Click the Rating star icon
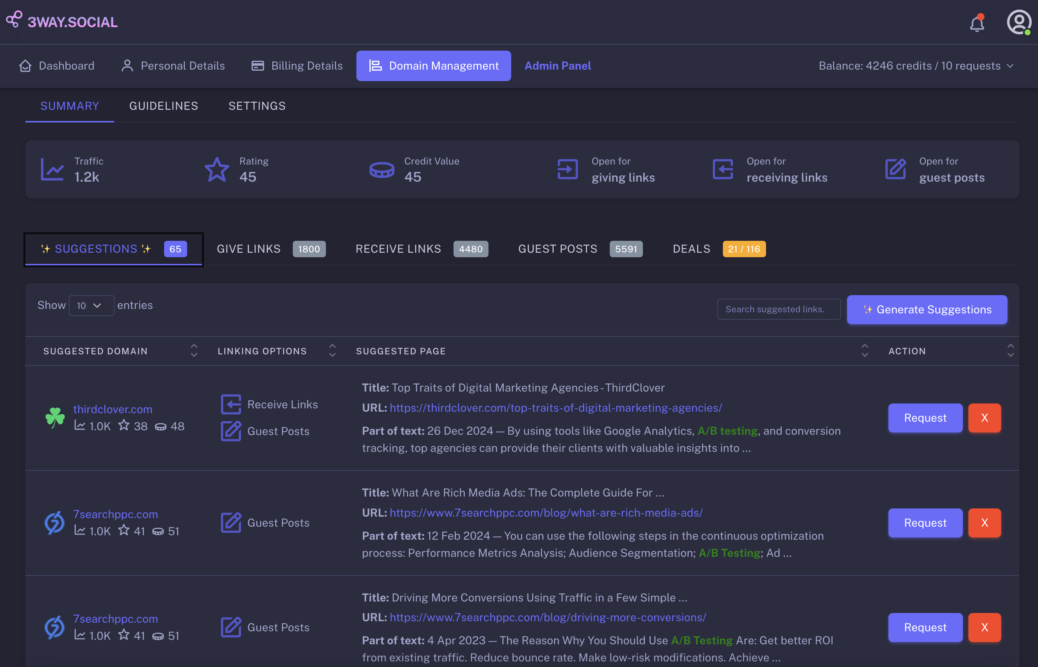Viewport: 1038px width, 667px height. point(217,169)
